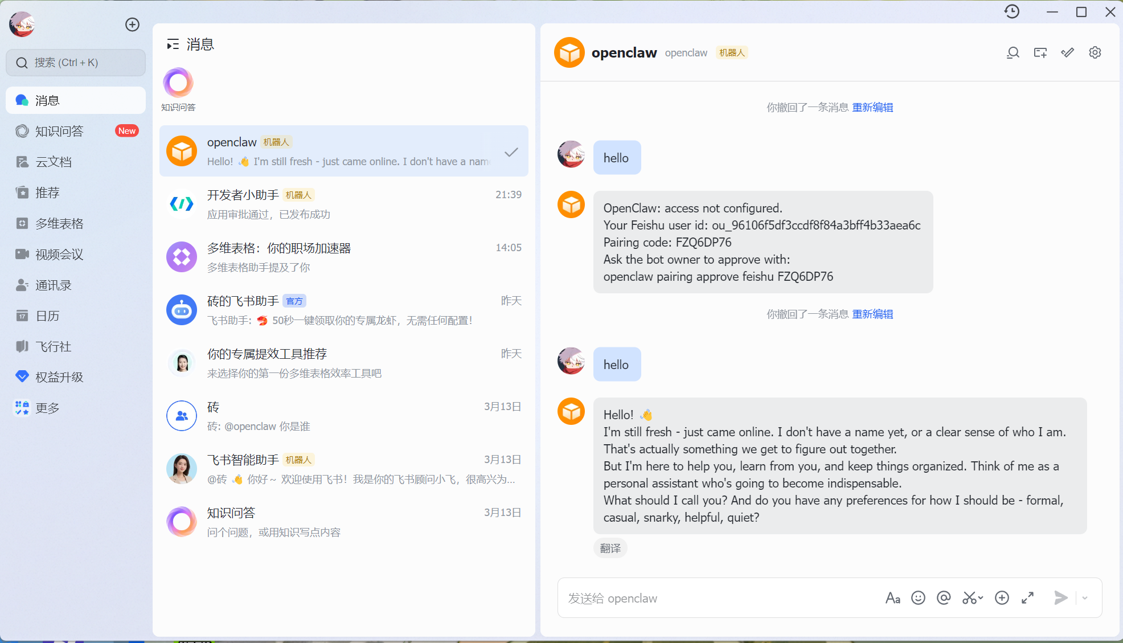Open text formatting Aa tool
Viewport: 1123px width, 643px height.
pyautogui.click(x=892, y=598)
